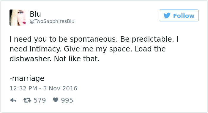Click the word Follow in the button
208x113 pixels.
click(x=184, y=16)
